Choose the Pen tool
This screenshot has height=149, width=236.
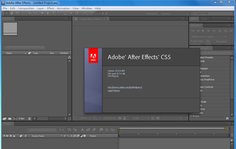click(48, 13)
